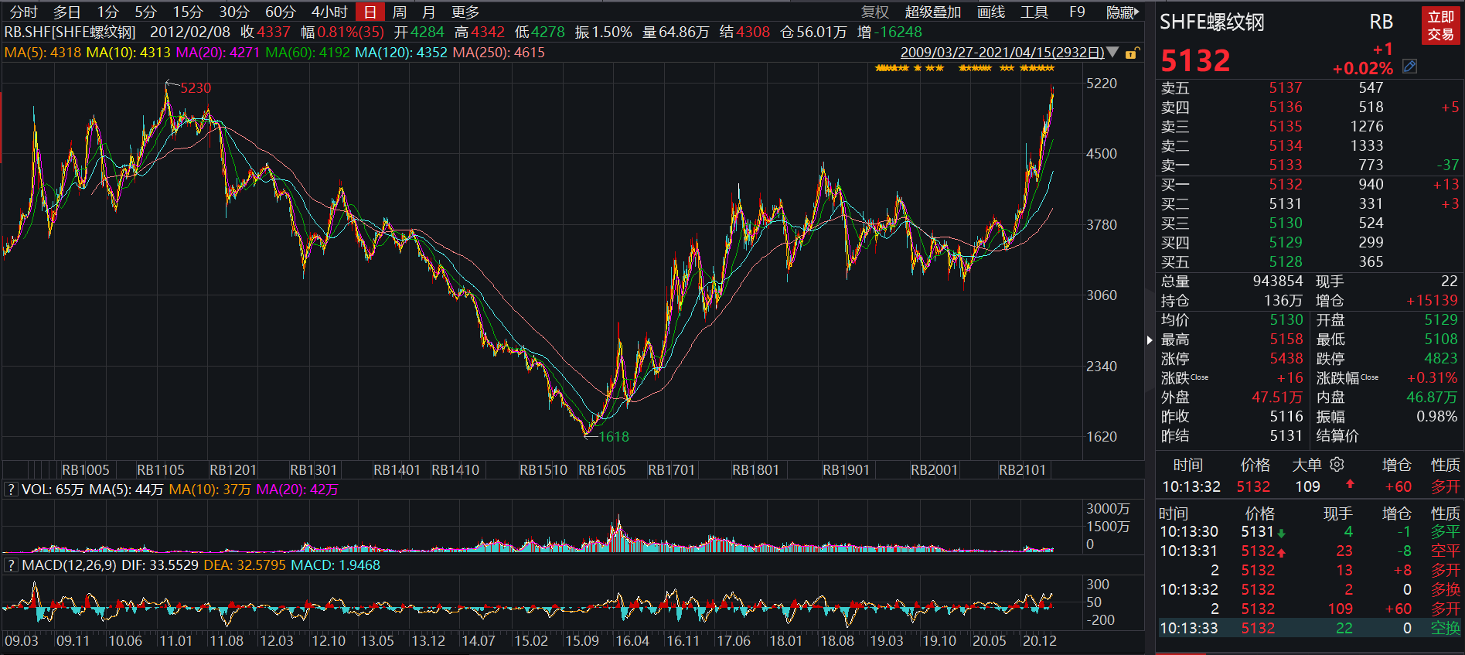Click date range link 2009/03/27-2021/04/15
Screen dimensions: 1465x655
pos(1003,53)
